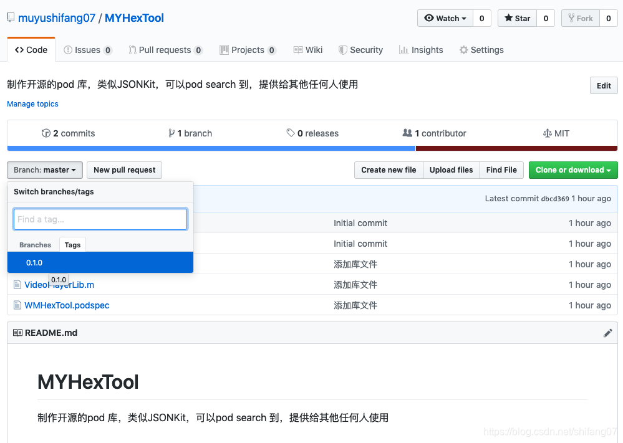
Task: Open commit message for WMHexTool.podspec row
Action: click(x=355, y=305)
